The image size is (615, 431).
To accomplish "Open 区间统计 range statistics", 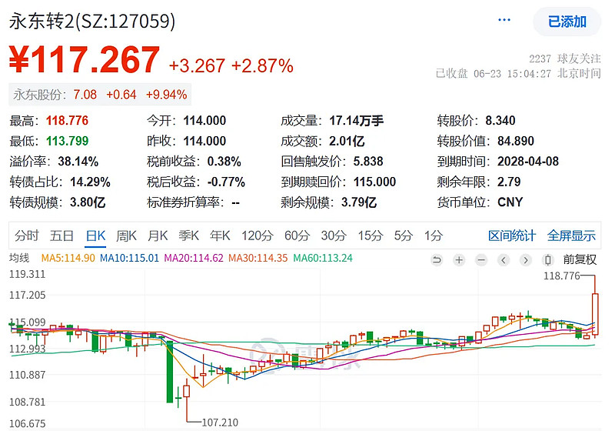I will coord(512,236).
